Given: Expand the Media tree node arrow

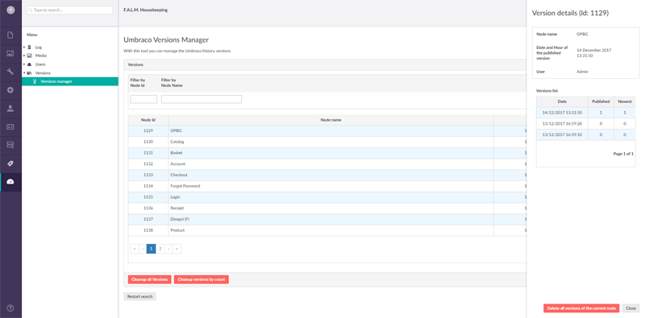Looking at the screenshot, I should 24,56.
